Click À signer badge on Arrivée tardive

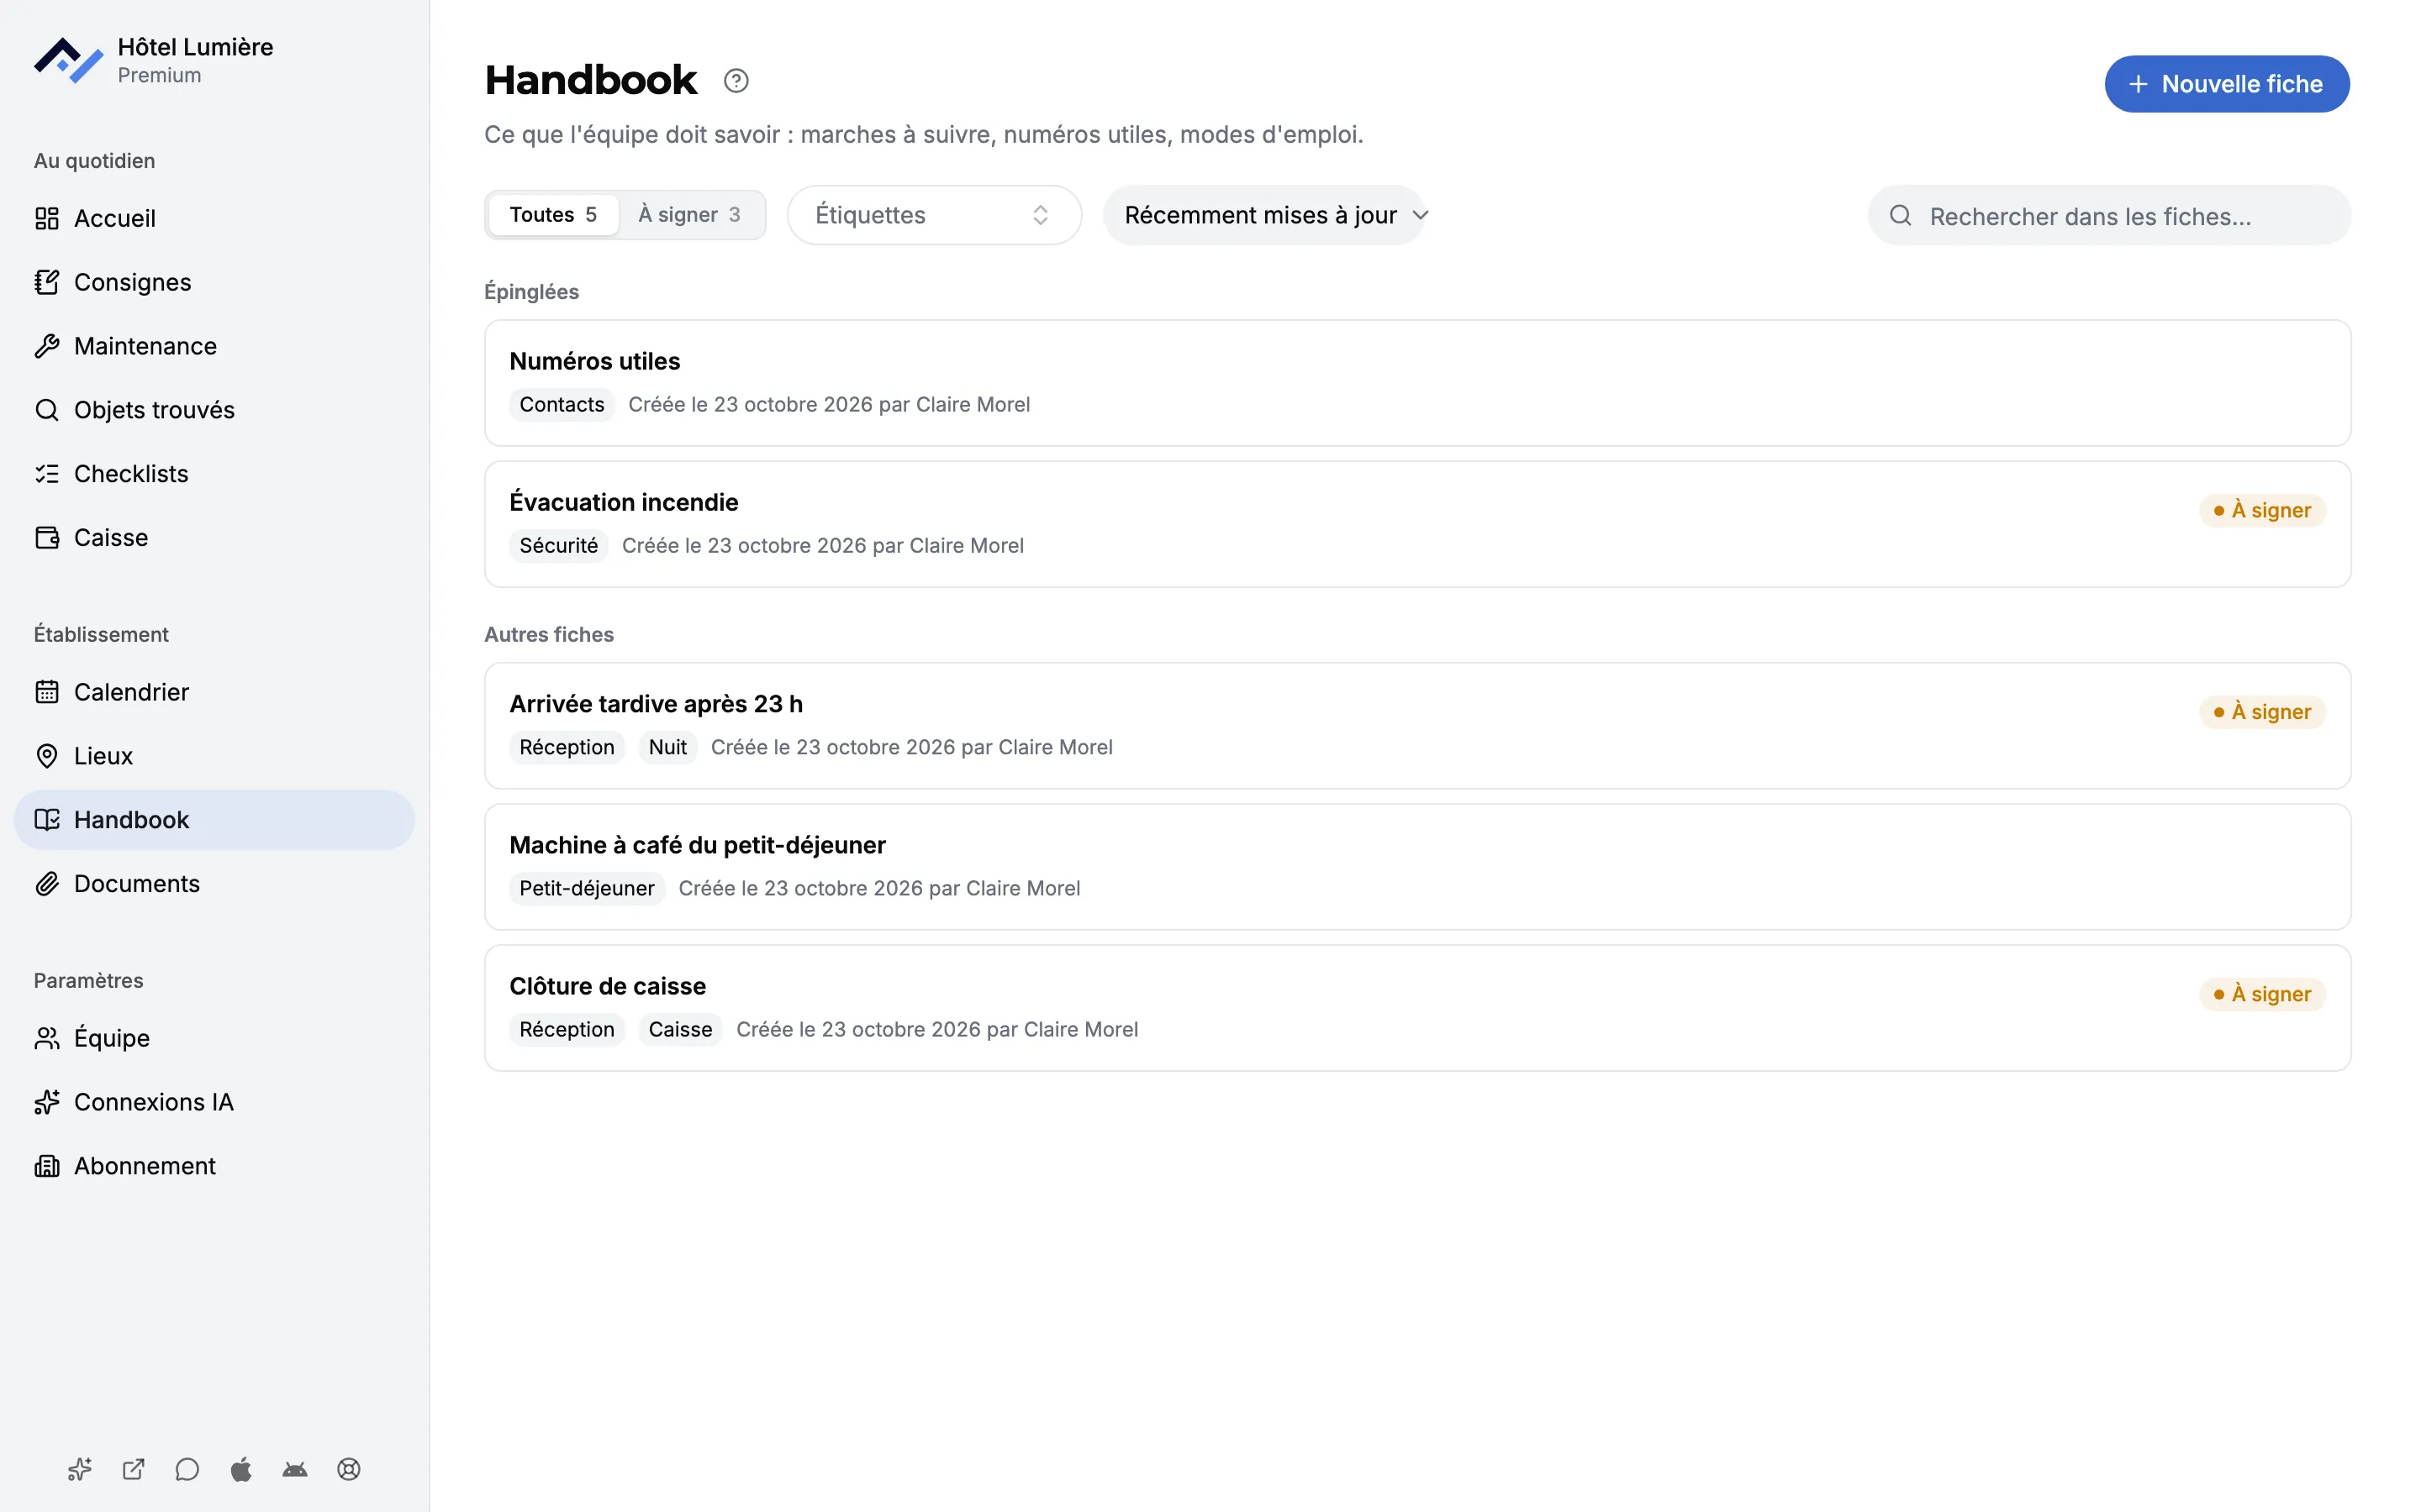pos(2262,712)
